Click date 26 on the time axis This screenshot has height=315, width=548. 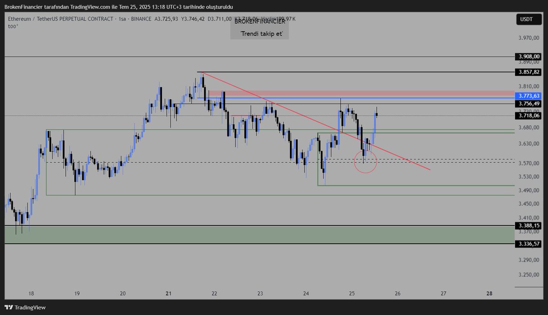pos(398,294)
